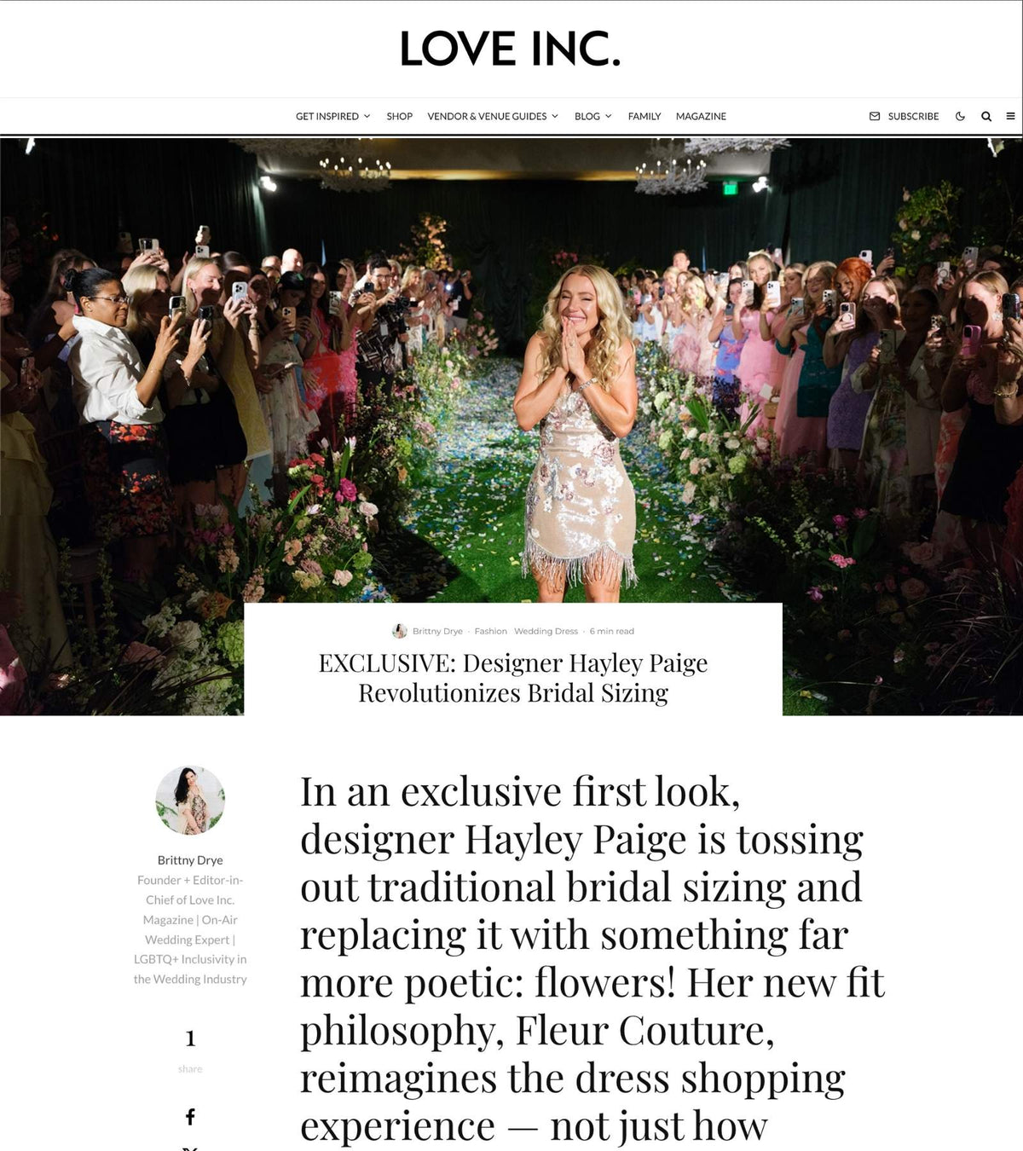Open the Fashion category link

490,631
